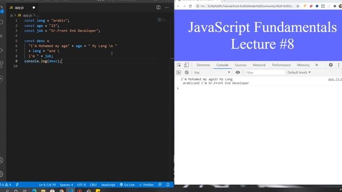Open the top context dropdown in console

click(x=212, y=73)
